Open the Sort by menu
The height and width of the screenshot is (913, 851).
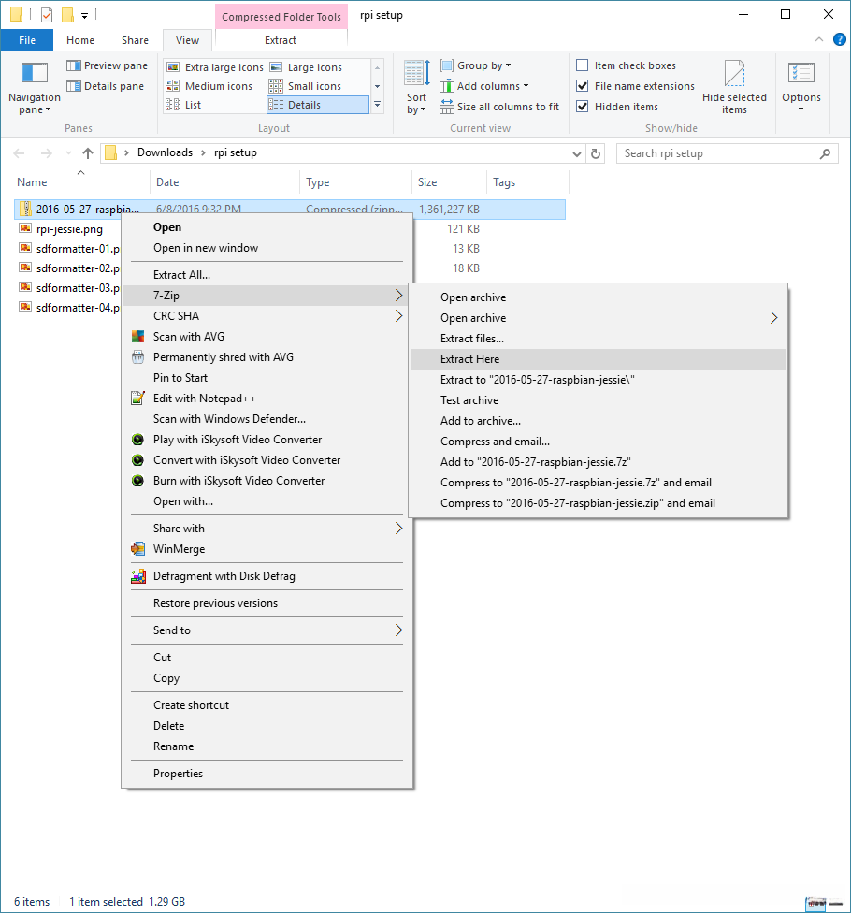click(x=416, y=87)
